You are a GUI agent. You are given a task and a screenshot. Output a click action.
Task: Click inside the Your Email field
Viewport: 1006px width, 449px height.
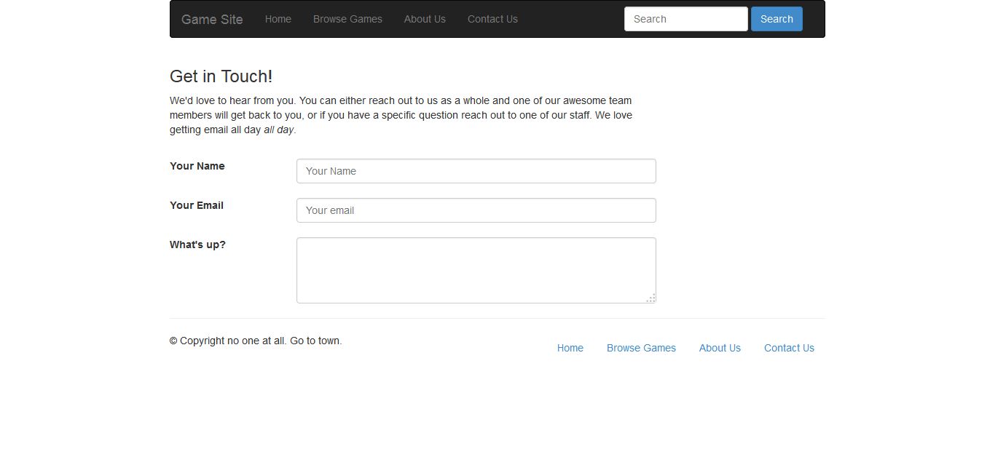[476, 210]
